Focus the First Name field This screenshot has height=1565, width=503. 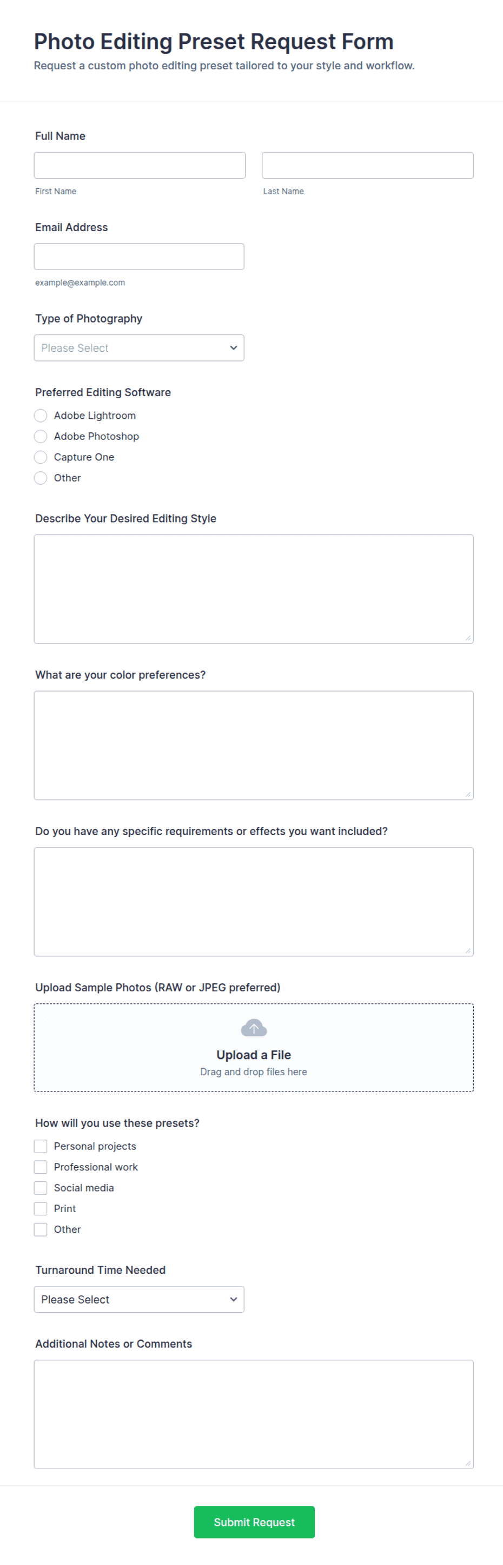click(x=140, y=165)
